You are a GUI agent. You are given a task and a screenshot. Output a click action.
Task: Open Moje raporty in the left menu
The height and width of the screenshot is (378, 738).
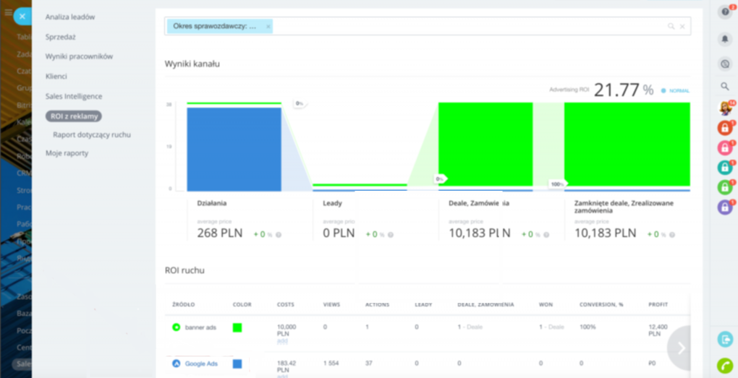(67, 153)
